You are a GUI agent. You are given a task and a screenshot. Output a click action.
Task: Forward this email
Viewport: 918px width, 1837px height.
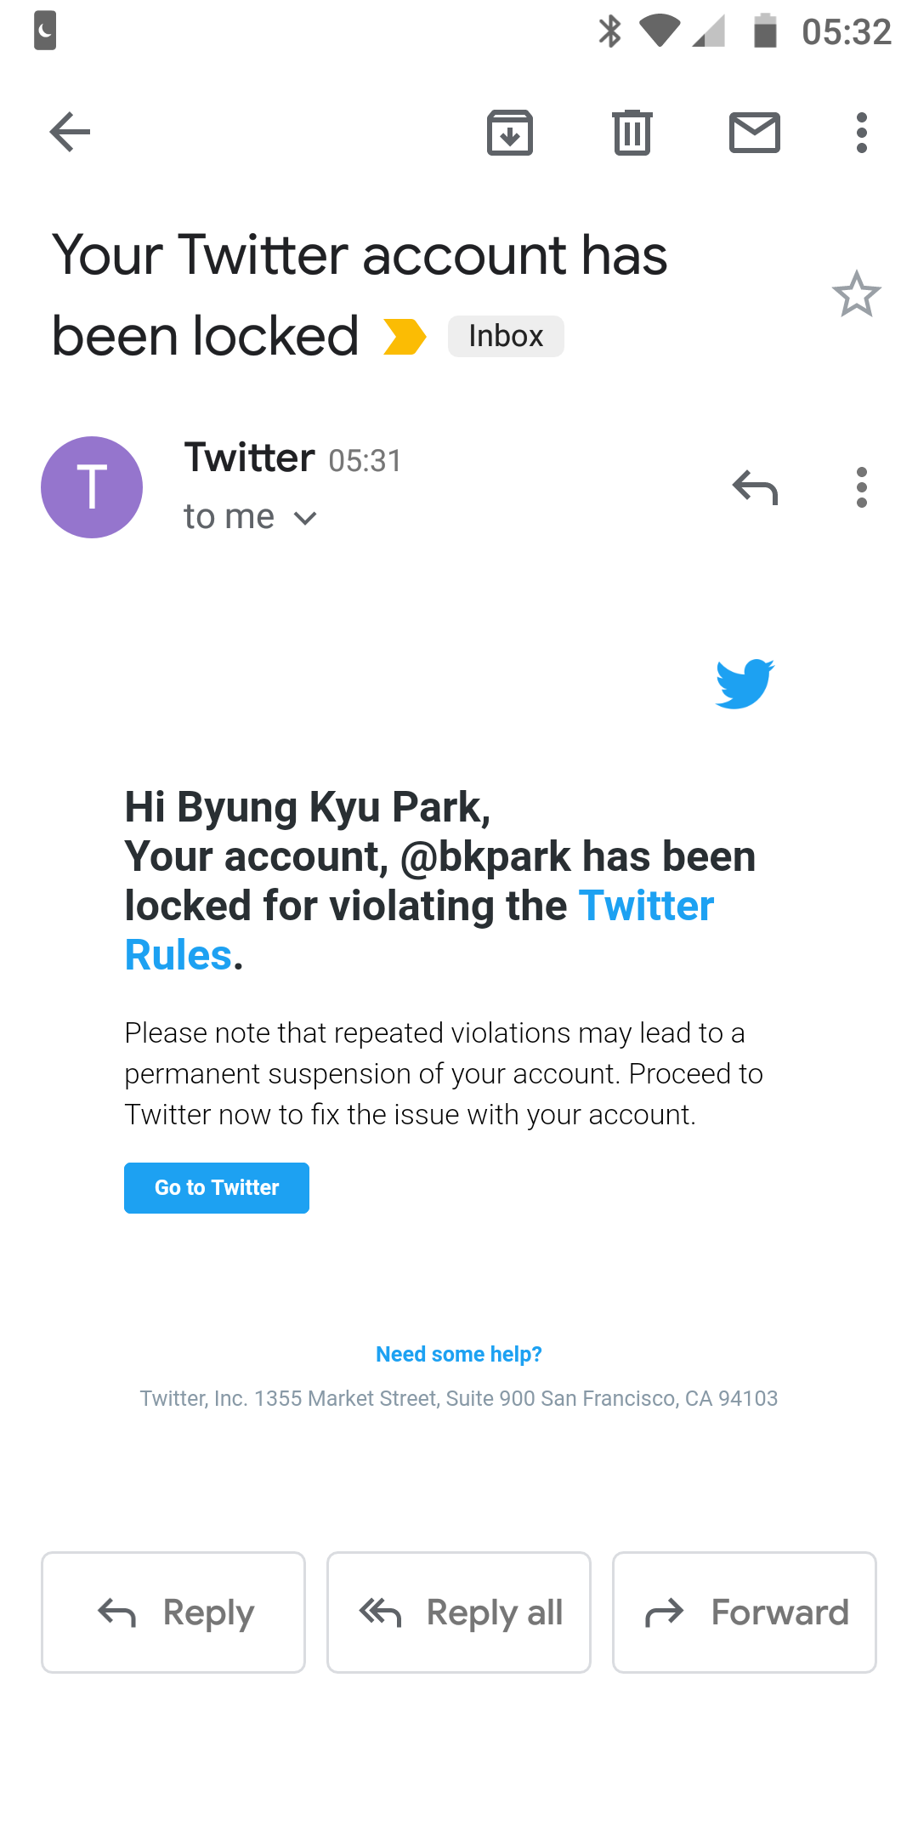745,1612
